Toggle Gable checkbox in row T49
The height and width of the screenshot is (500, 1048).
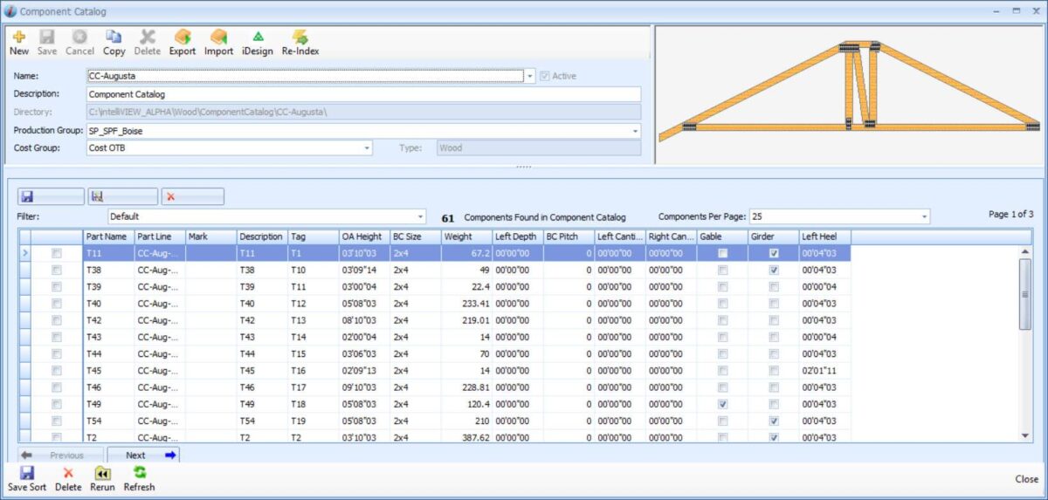(722, 404)
